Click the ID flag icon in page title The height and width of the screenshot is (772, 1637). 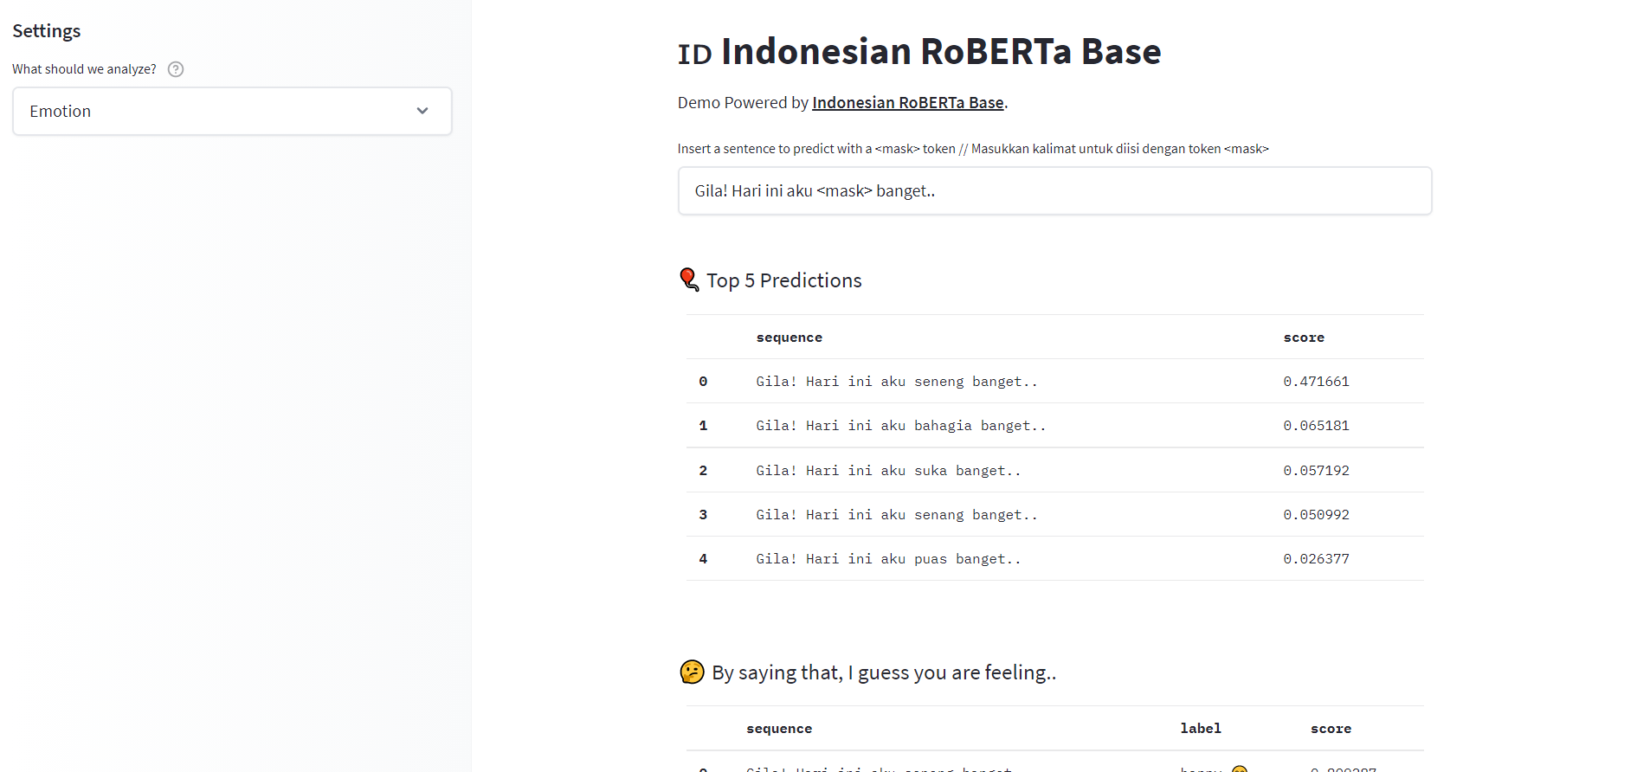pos(694,54)
